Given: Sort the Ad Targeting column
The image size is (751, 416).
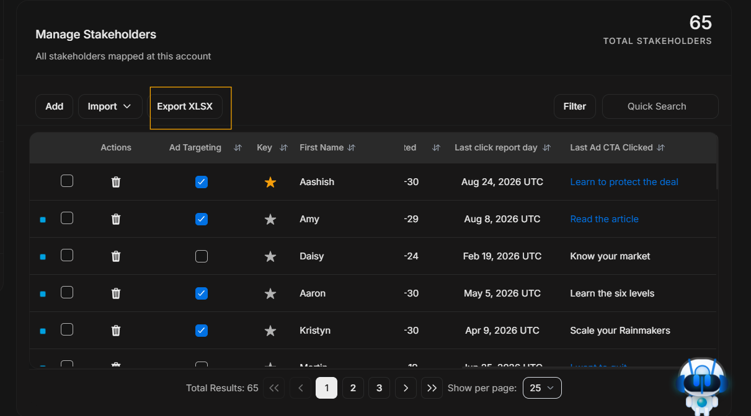Looking at the screenshot, I should (x=238, y=148).
